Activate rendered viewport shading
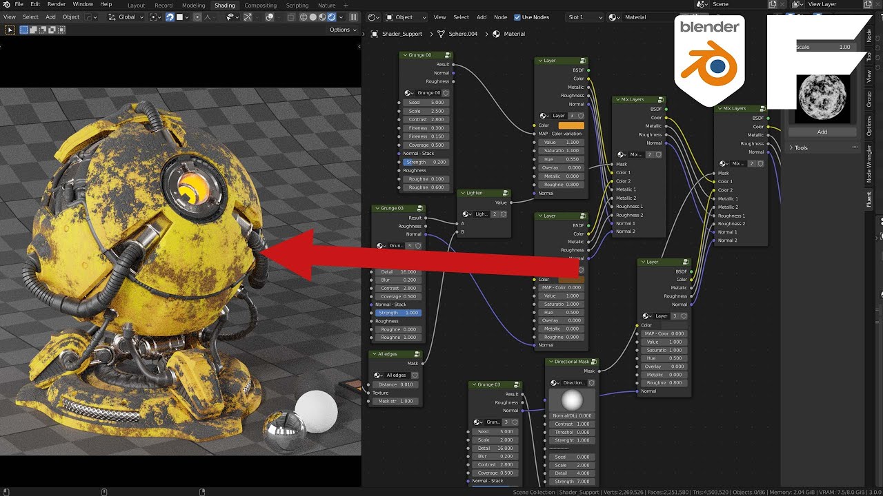 [331, 17]
